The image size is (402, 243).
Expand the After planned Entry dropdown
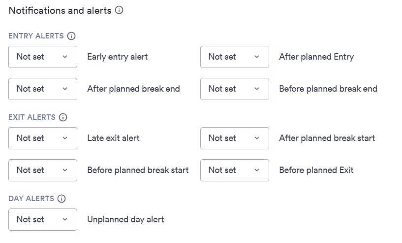235,57
